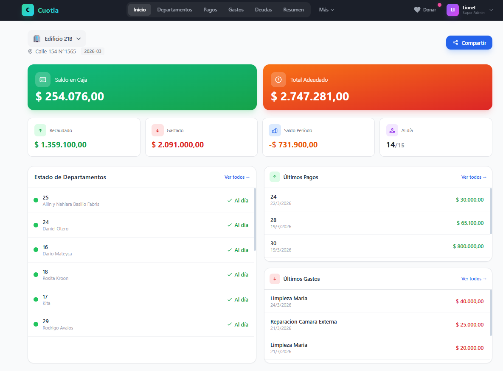
Task: Select the Saldo en Caja card
Action: (x=142, y=87)
